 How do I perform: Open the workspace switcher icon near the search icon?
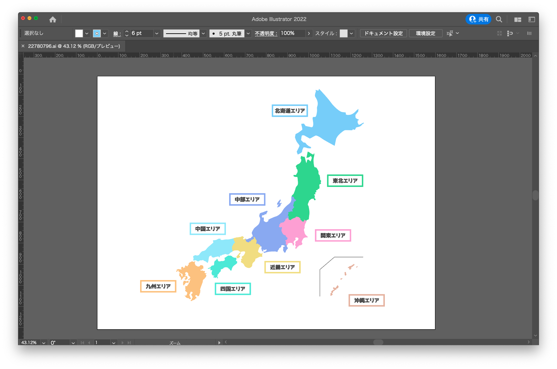517,19
